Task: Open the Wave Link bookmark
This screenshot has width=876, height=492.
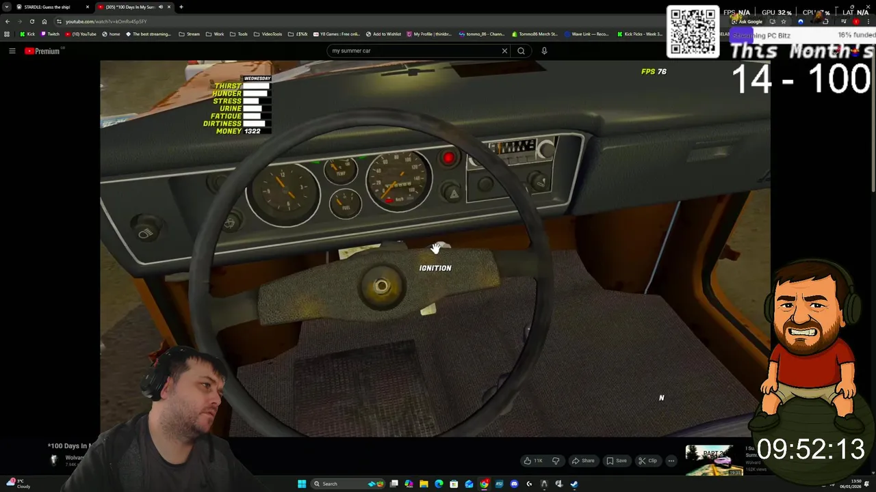Action: [x=587, y=34]
